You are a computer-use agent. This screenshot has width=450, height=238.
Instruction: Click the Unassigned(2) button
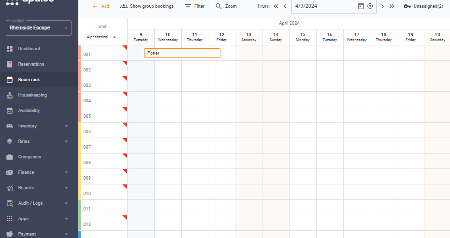[423, 6]
